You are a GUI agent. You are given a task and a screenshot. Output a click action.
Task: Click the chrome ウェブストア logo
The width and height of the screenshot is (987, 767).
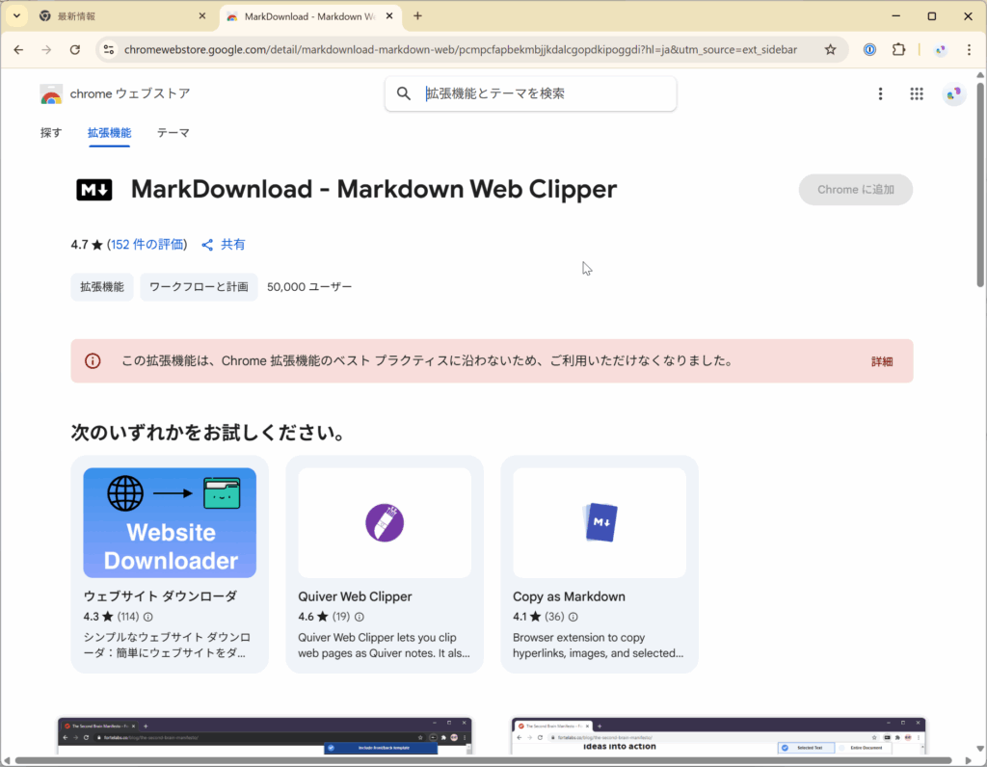pyautogui.click(x=115, y=93)
